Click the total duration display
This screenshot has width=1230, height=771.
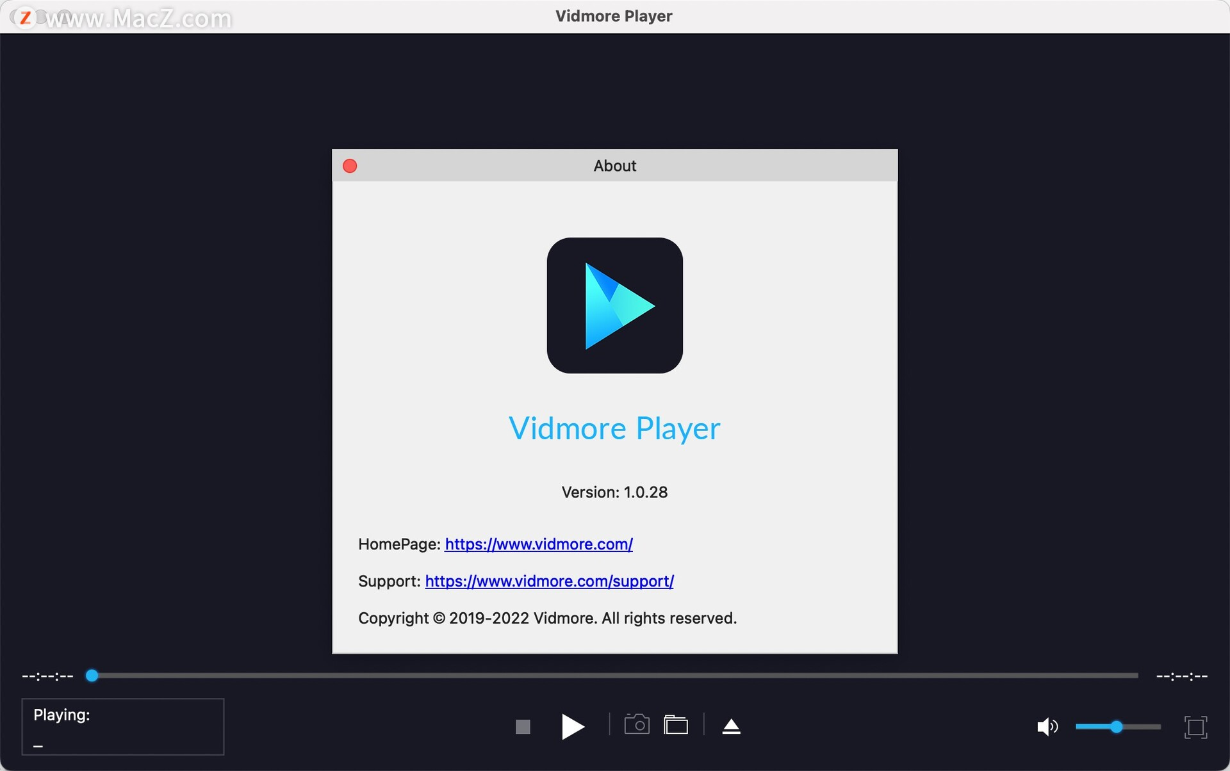pos(1182,676)
